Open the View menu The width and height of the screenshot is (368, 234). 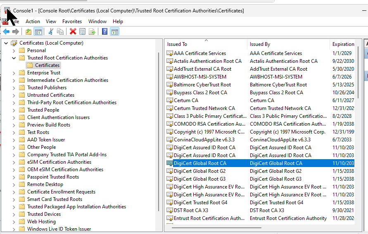pos(51,21)
